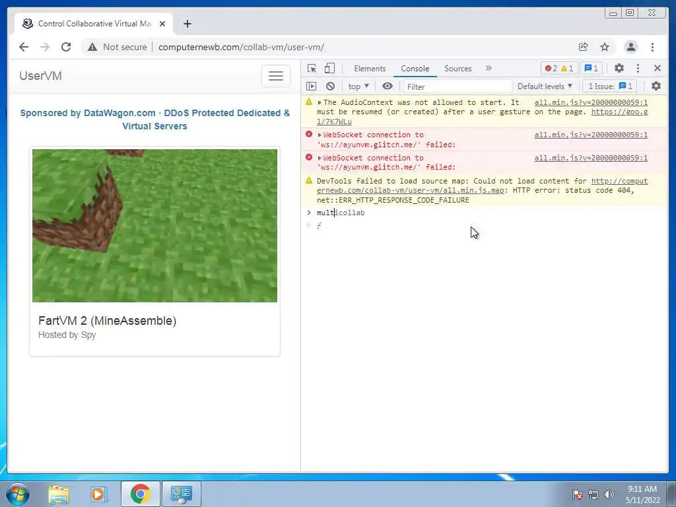The height and width of the screenshot is (507, 676).
Task: Show more DevTools tabs with the chevron
Action: [489, 68]
